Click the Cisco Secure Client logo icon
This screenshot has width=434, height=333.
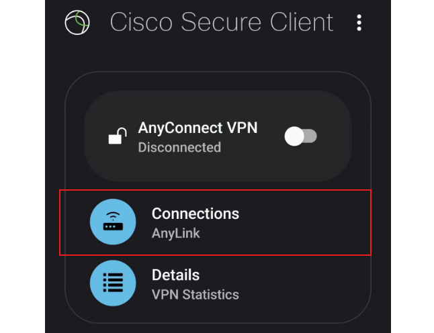click(77, 22)
